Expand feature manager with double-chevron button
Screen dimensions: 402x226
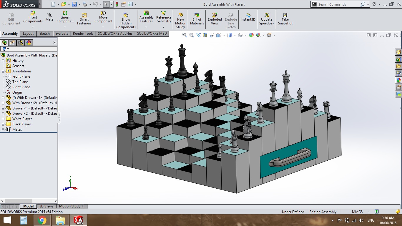[x=55, y=43]
